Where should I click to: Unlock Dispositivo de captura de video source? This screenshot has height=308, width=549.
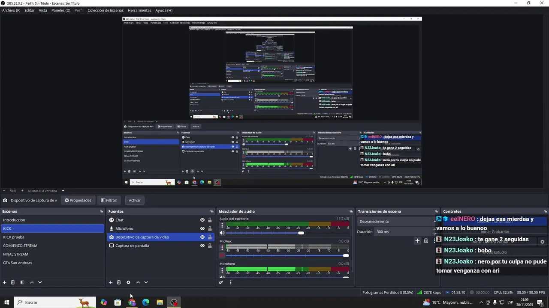[210, 237]
